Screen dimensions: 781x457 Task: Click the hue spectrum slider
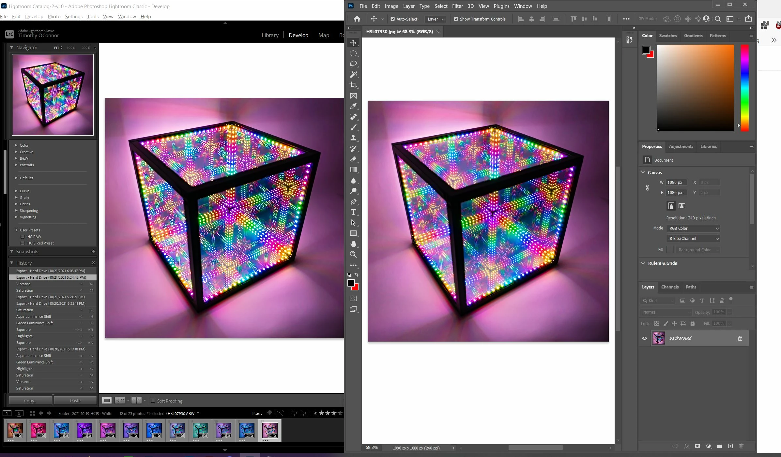pyautogui.click(x=744, y=88)
